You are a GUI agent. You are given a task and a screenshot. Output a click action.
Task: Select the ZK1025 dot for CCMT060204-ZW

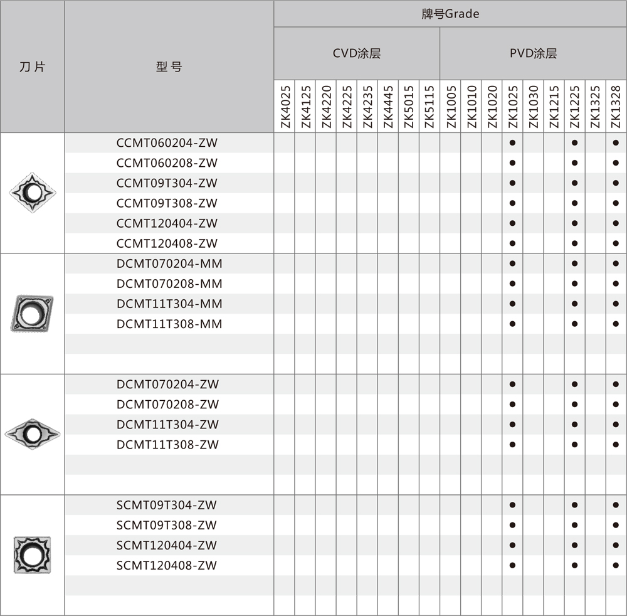click(512, 143)
